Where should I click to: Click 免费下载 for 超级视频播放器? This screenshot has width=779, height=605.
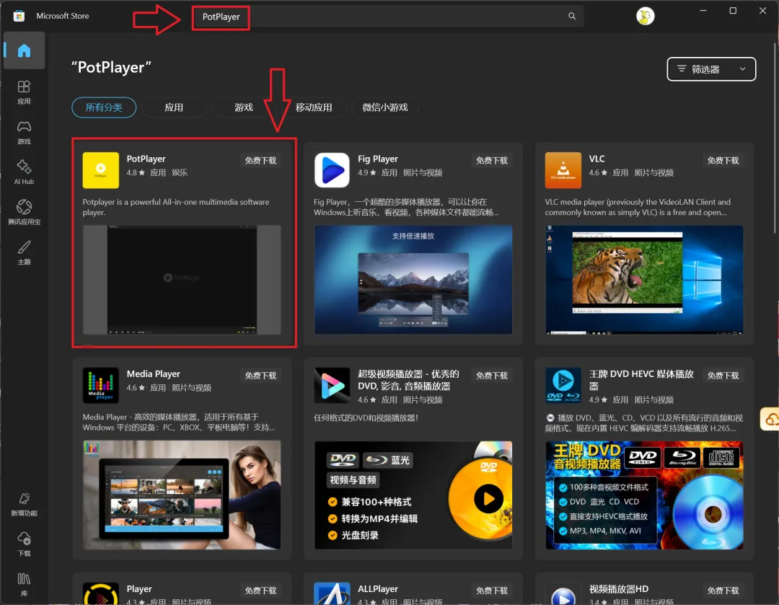tap(492, 376)
